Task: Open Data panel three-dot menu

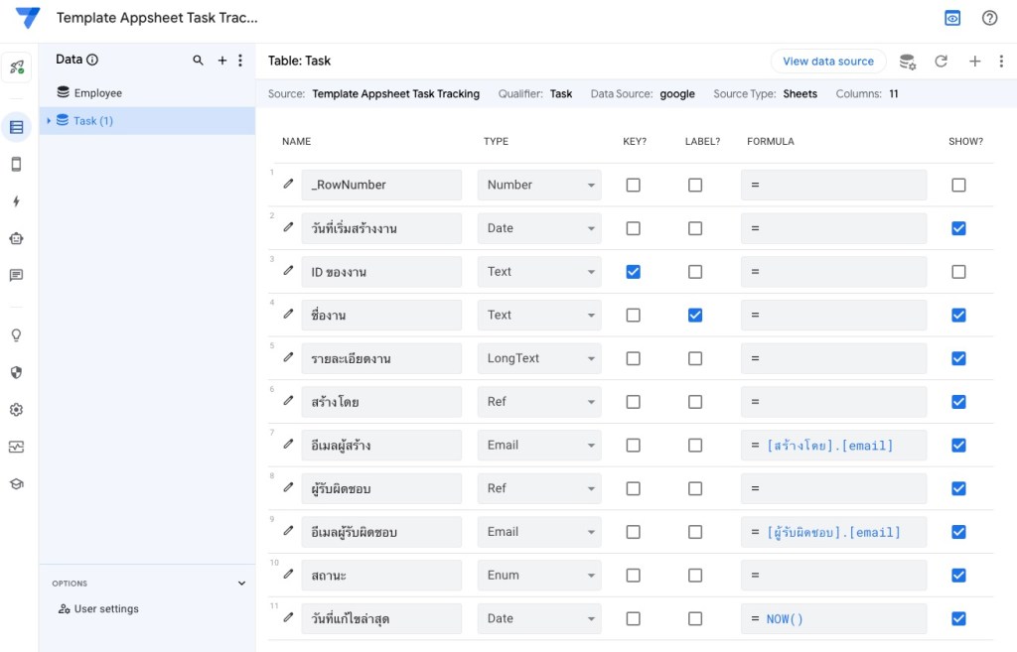Action: (x=240, y=61)
